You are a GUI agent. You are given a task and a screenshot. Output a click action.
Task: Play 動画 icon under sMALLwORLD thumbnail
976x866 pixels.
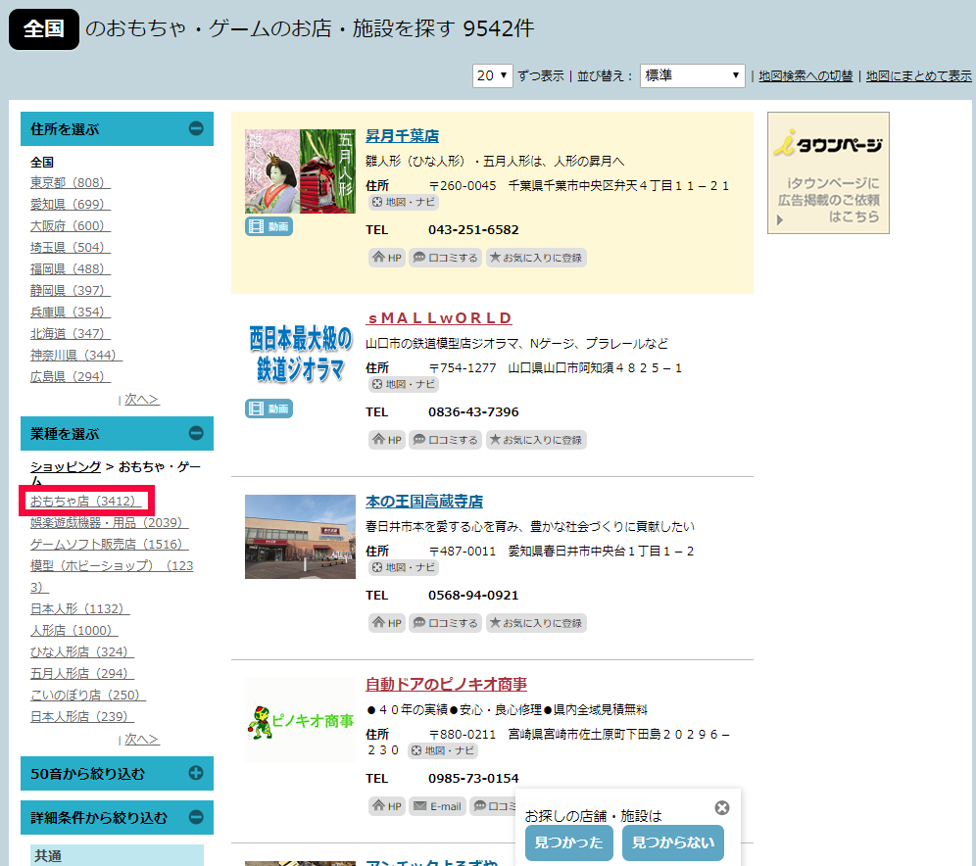coord(268,409)
